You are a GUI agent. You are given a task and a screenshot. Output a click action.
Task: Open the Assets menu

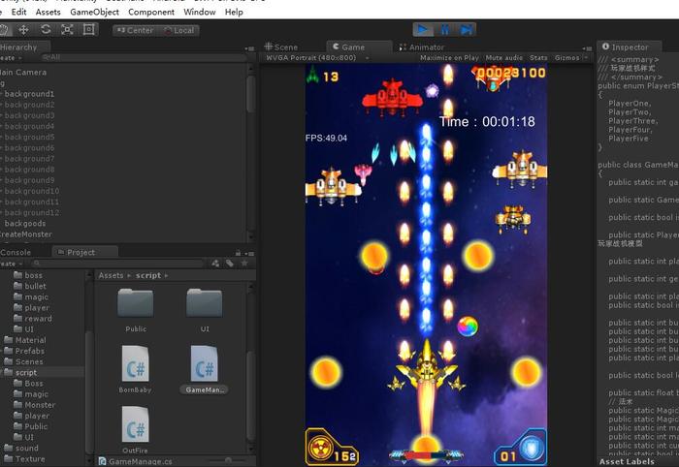[x=48, y=12]
